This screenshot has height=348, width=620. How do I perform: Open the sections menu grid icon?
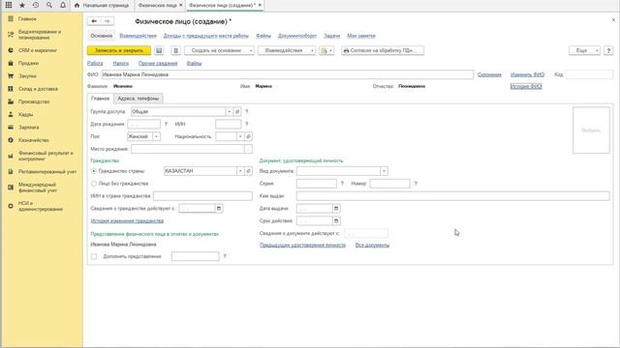click(9, 5)
